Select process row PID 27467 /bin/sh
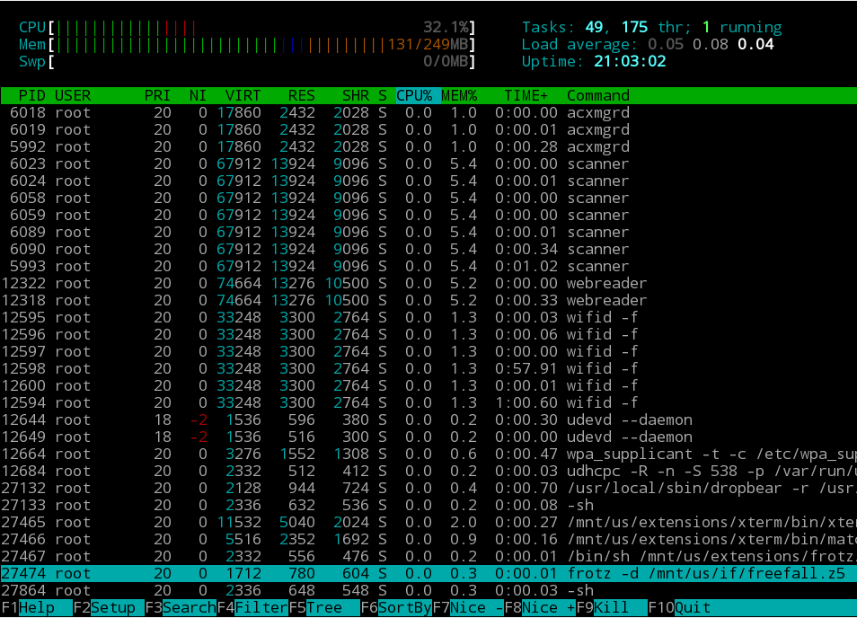 point(428,557)
